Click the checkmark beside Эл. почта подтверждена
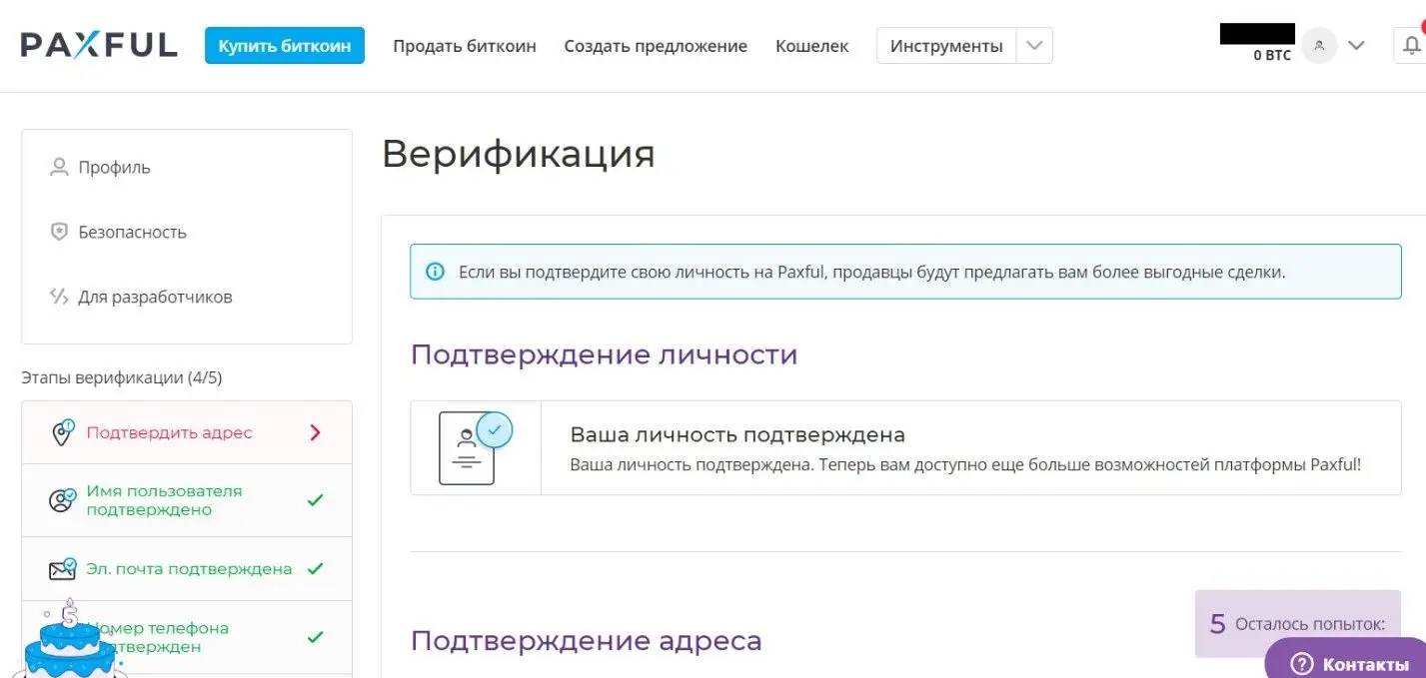1426x678 pixels. 316,568
